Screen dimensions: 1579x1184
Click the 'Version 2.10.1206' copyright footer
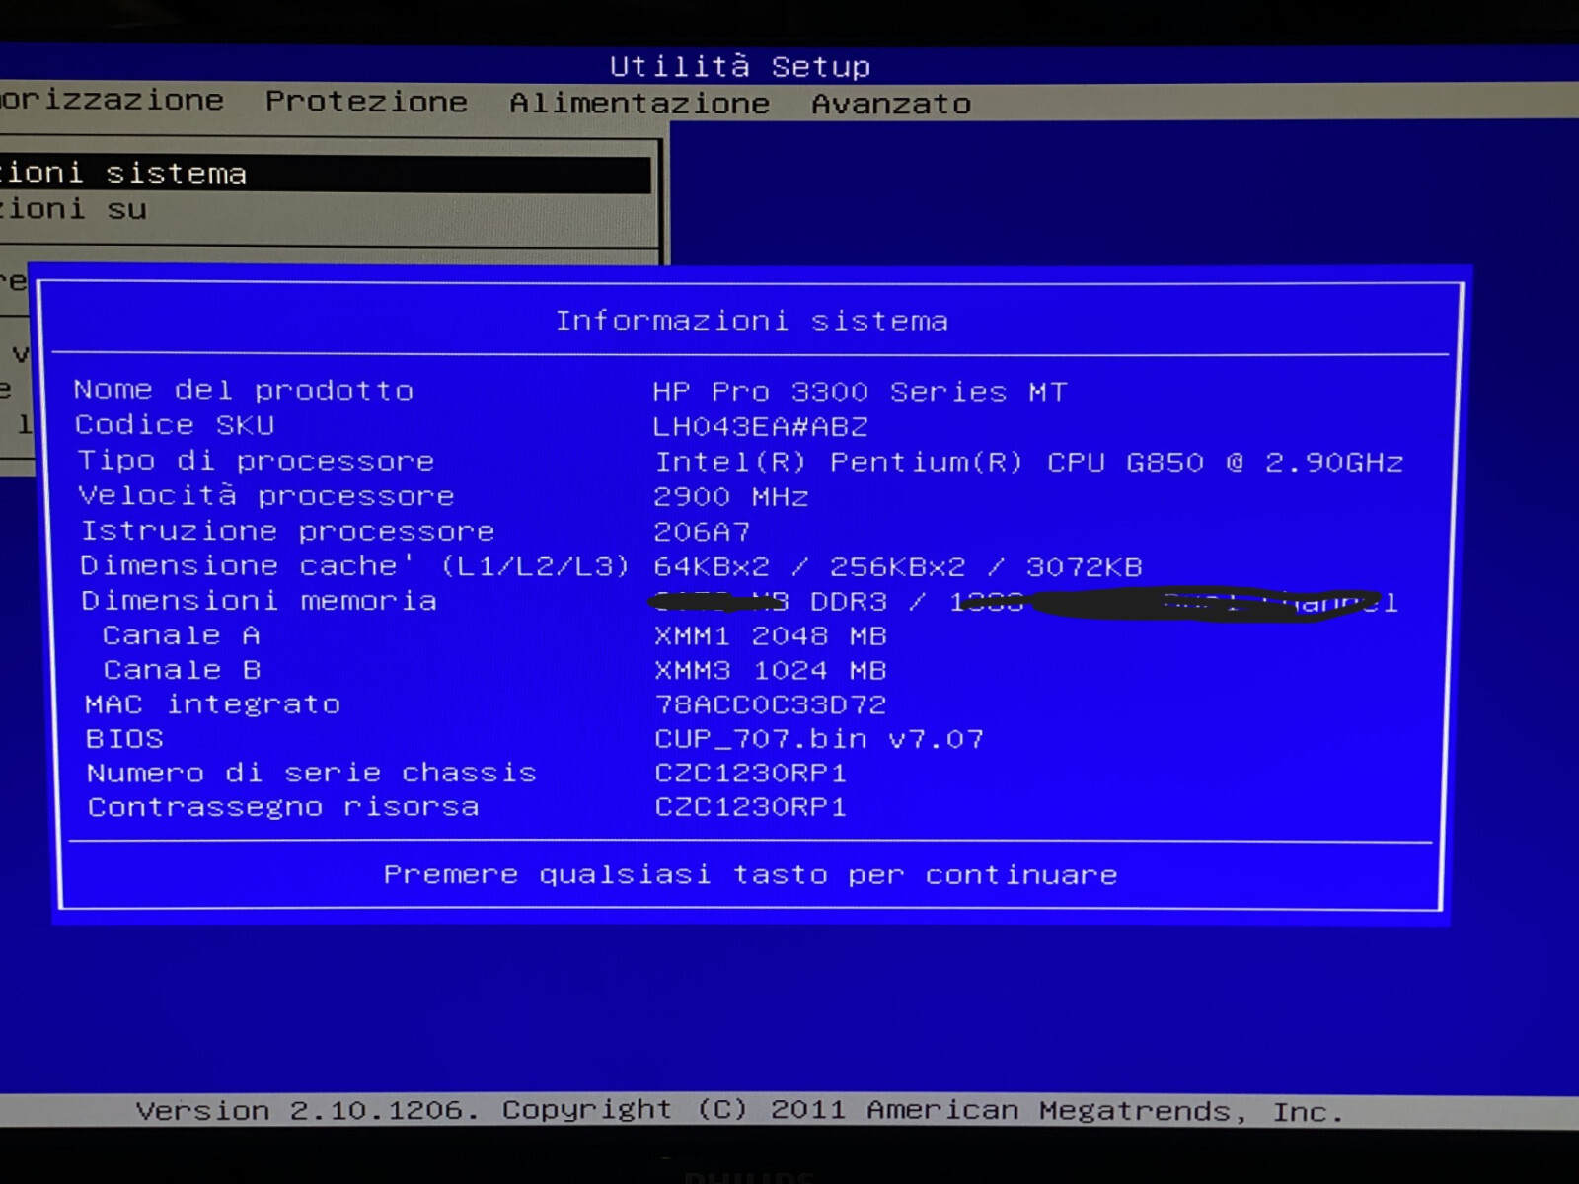[740, 1111]
